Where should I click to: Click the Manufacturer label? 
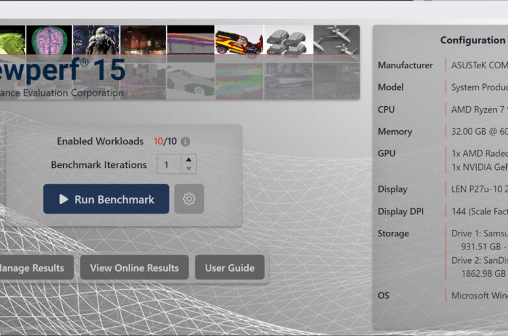pos(405,65)
